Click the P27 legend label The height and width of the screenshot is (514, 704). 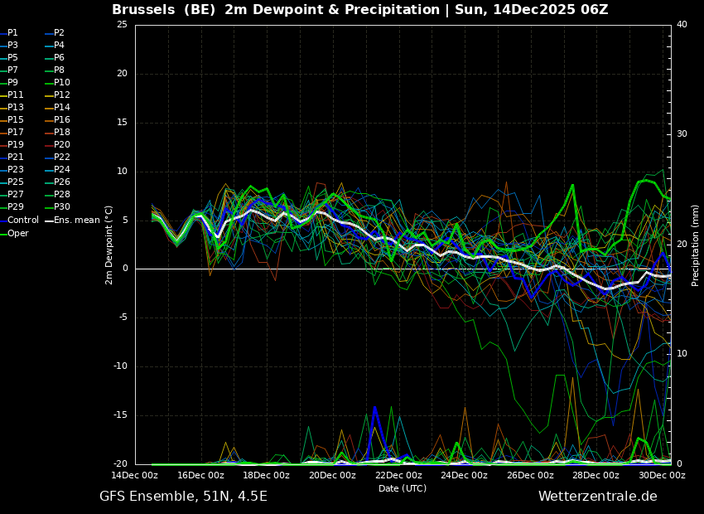(15, 195)
